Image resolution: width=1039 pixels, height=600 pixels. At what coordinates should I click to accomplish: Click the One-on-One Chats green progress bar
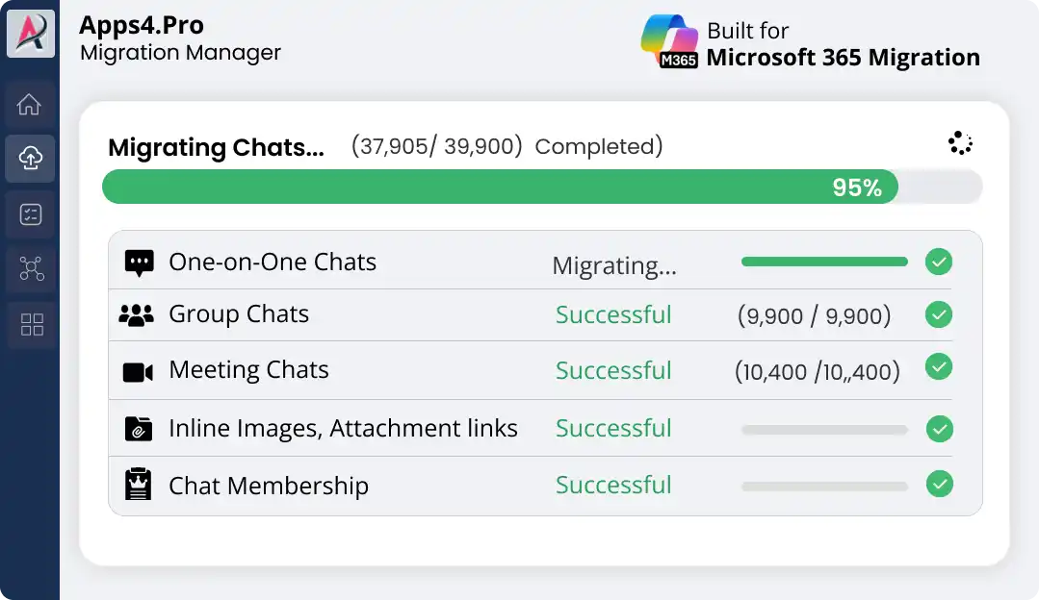[824, 262]
